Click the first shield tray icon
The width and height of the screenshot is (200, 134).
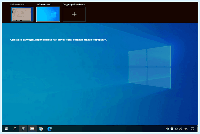pos(168,129)
